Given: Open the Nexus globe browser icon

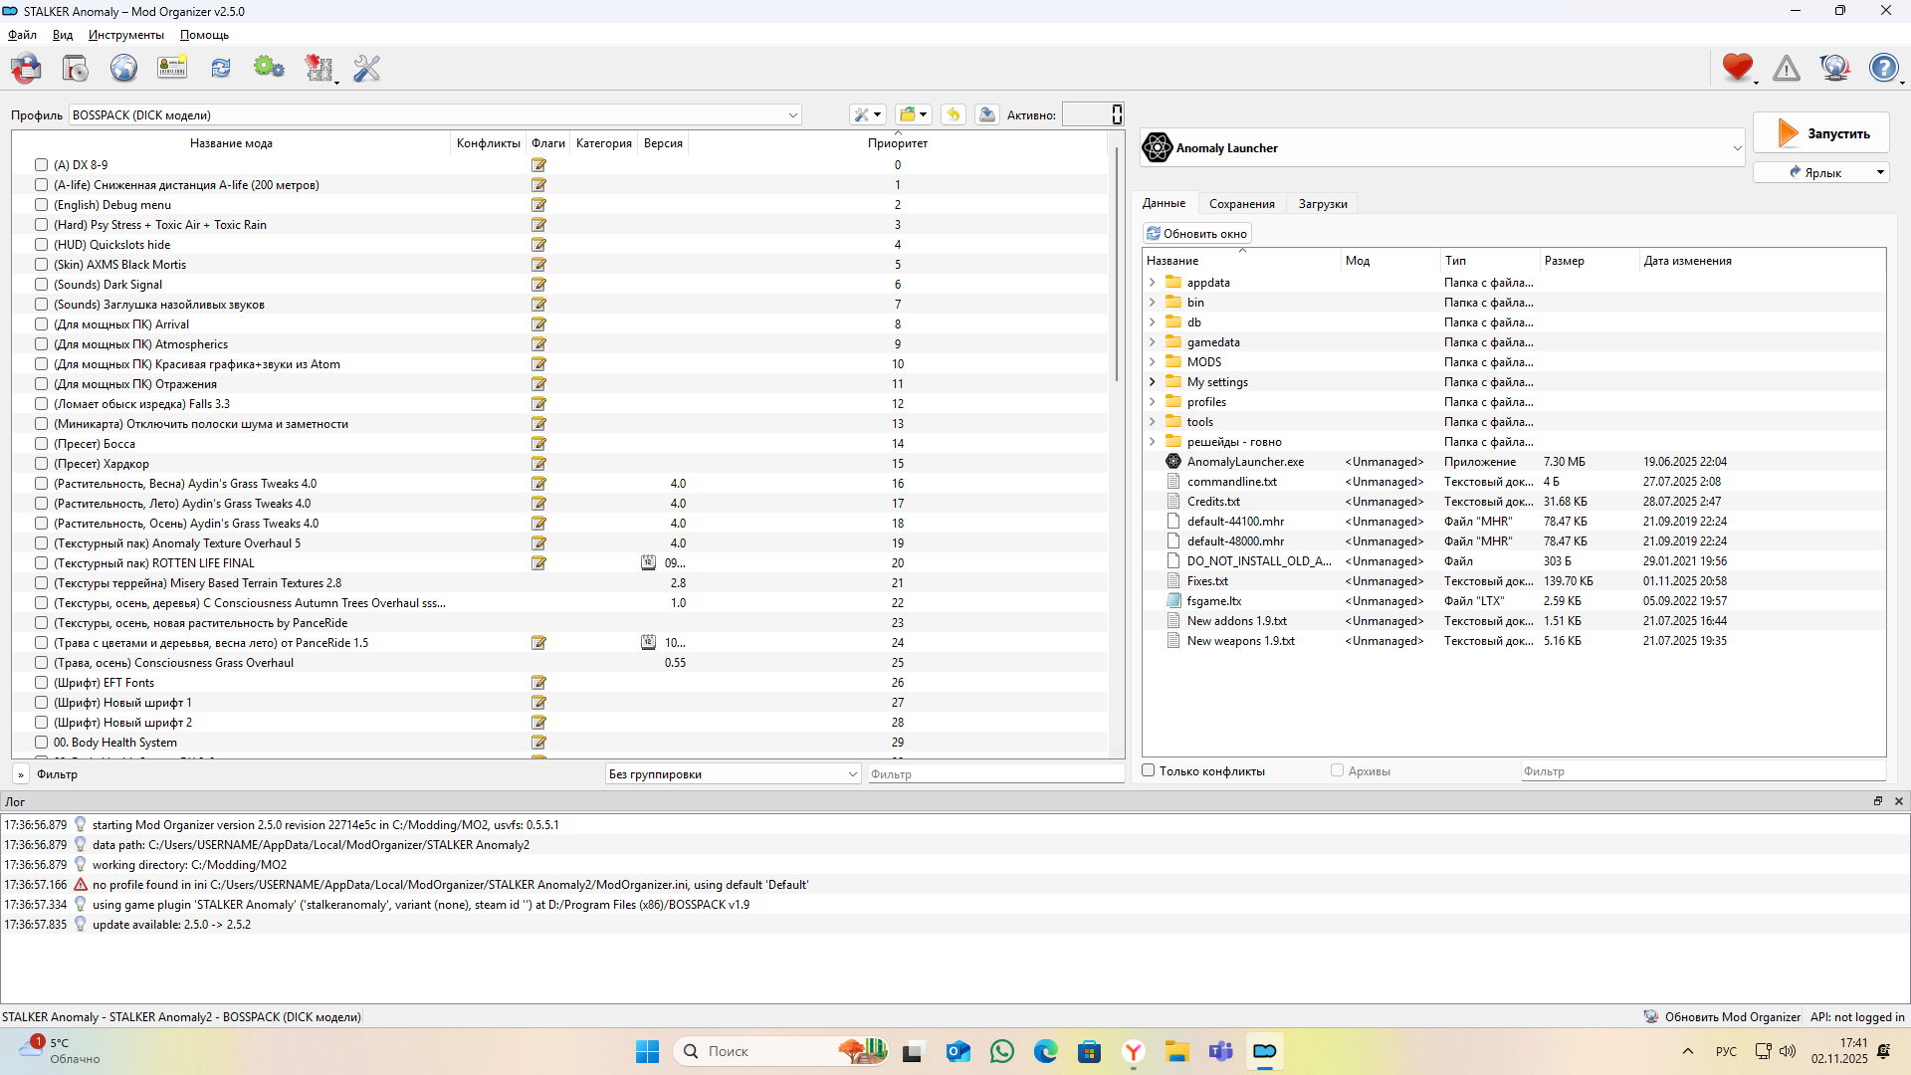Looking at the screenshot, I should (x=123, y=68).
